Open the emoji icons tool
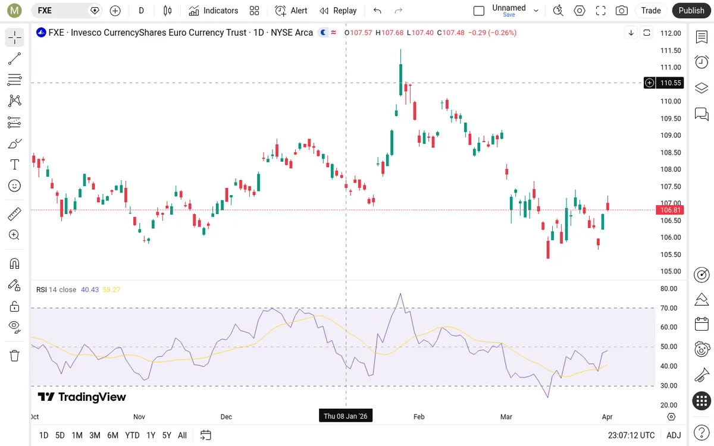714x446 pixels. pyautogui.click(x=15, y=186)
